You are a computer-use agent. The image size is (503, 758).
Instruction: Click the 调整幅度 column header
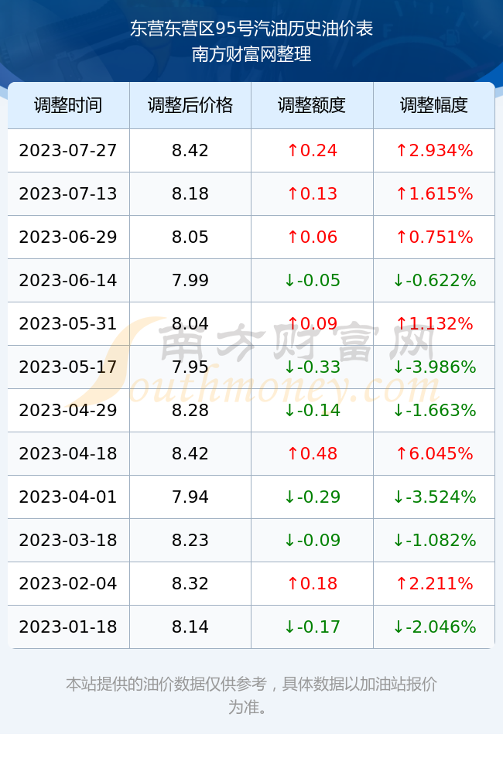coord(434,105)
